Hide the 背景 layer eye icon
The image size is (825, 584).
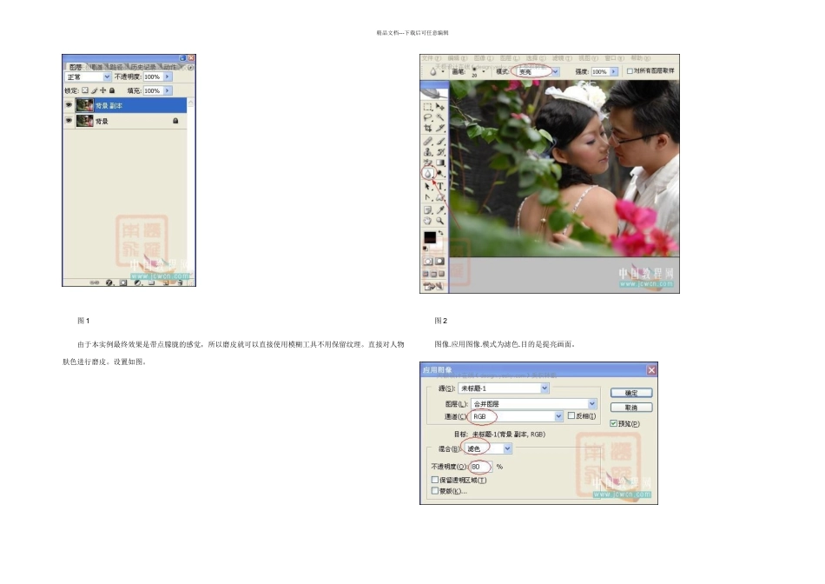coord(69,121)
